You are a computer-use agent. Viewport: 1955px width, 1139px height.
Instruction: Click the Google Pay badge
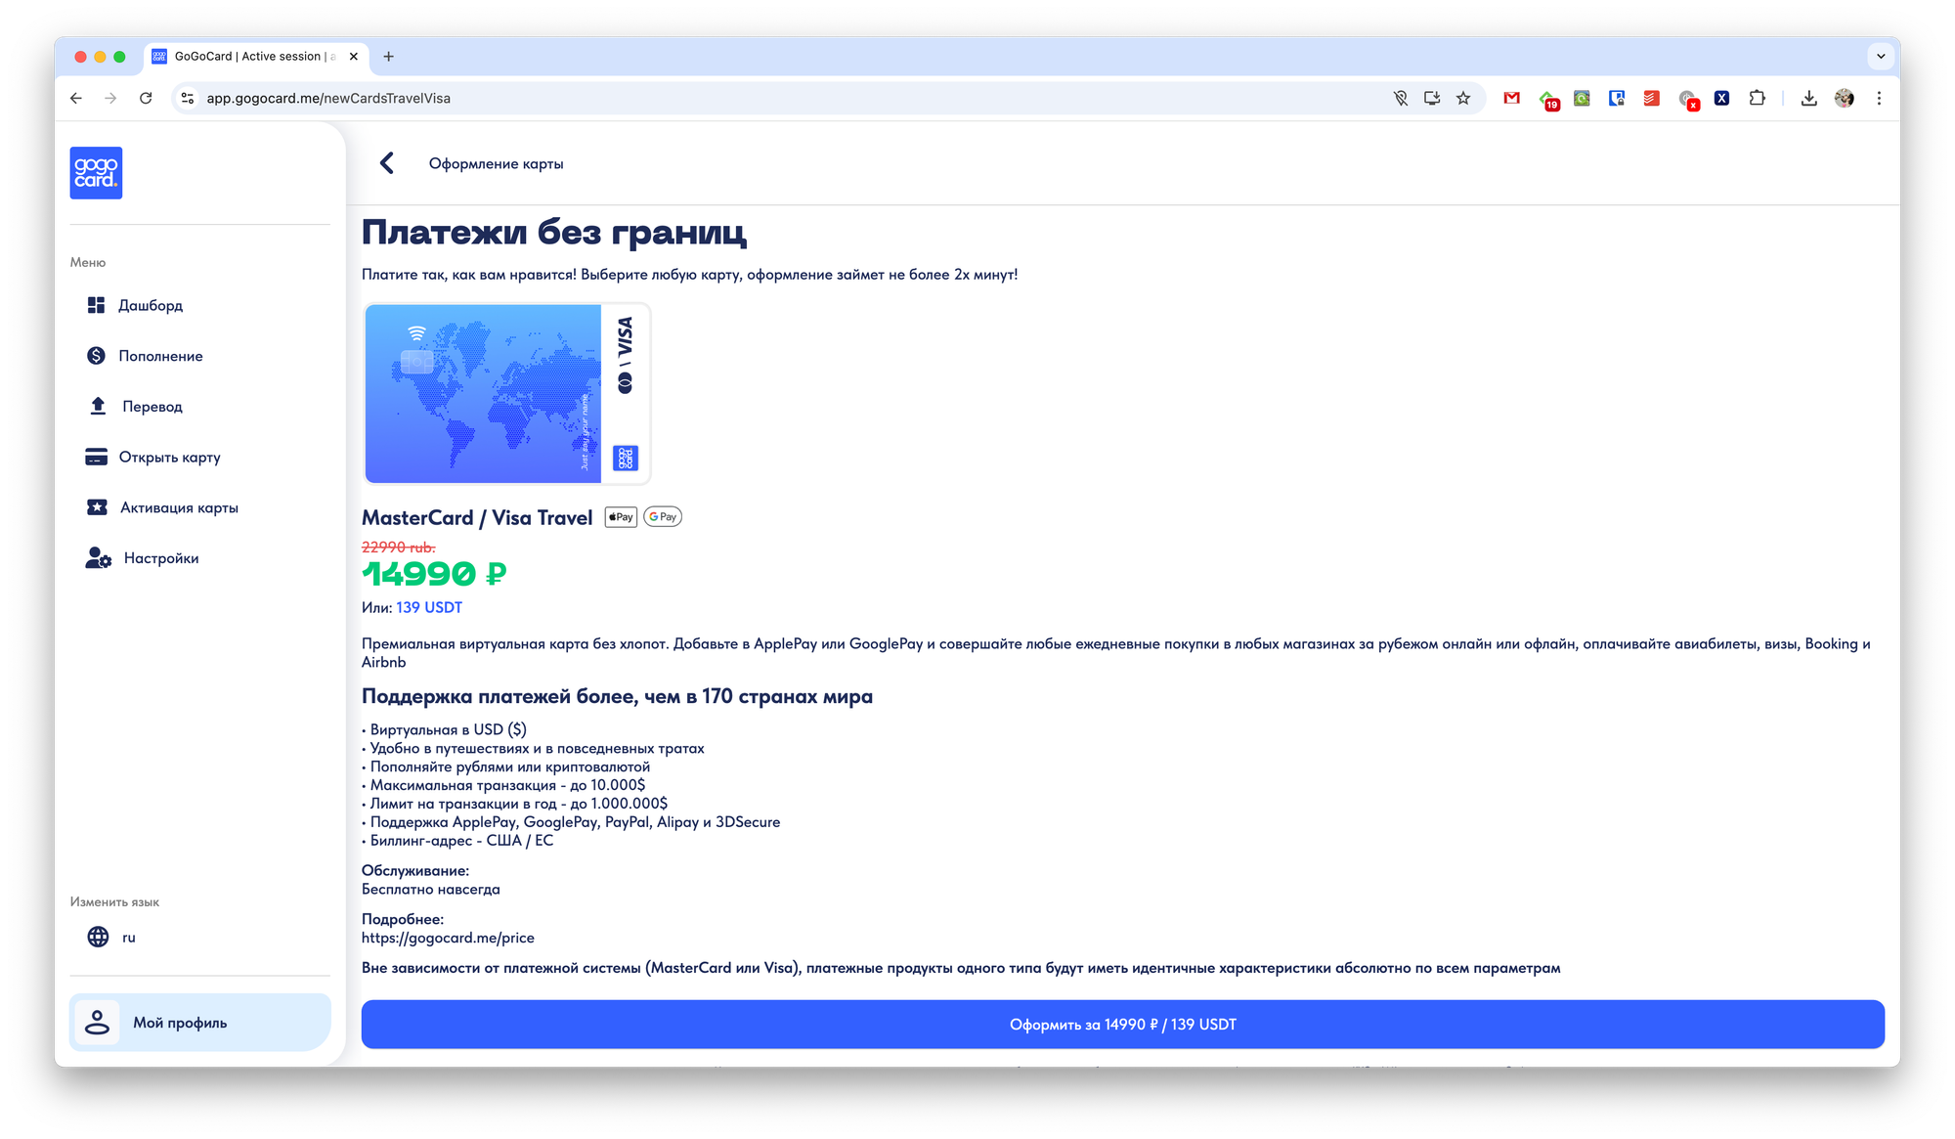click(663, 517)
